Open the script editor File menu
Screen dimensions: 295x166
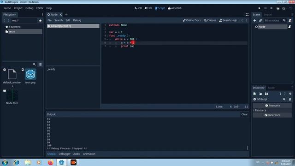49,20
